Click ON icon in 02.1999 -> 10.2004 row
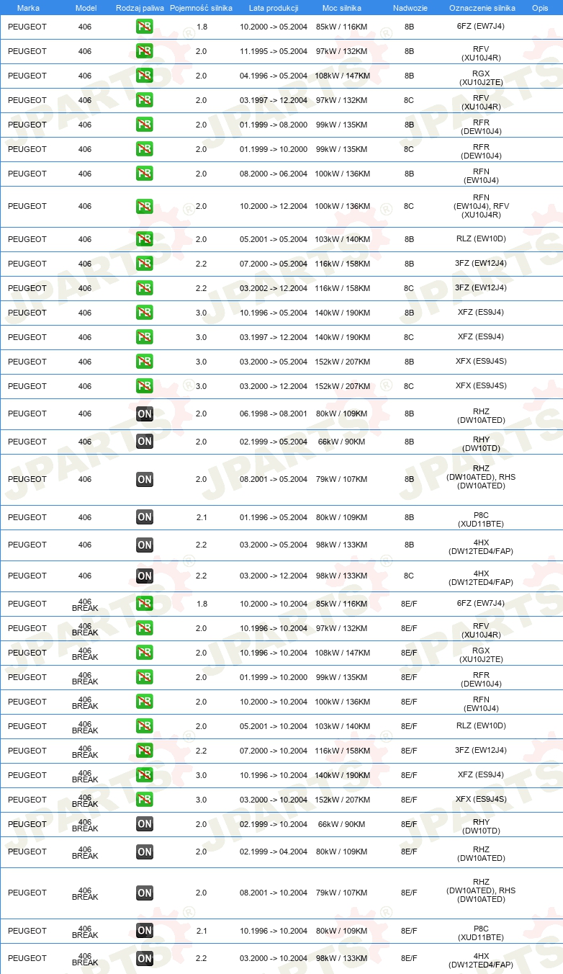 [145, 824]
